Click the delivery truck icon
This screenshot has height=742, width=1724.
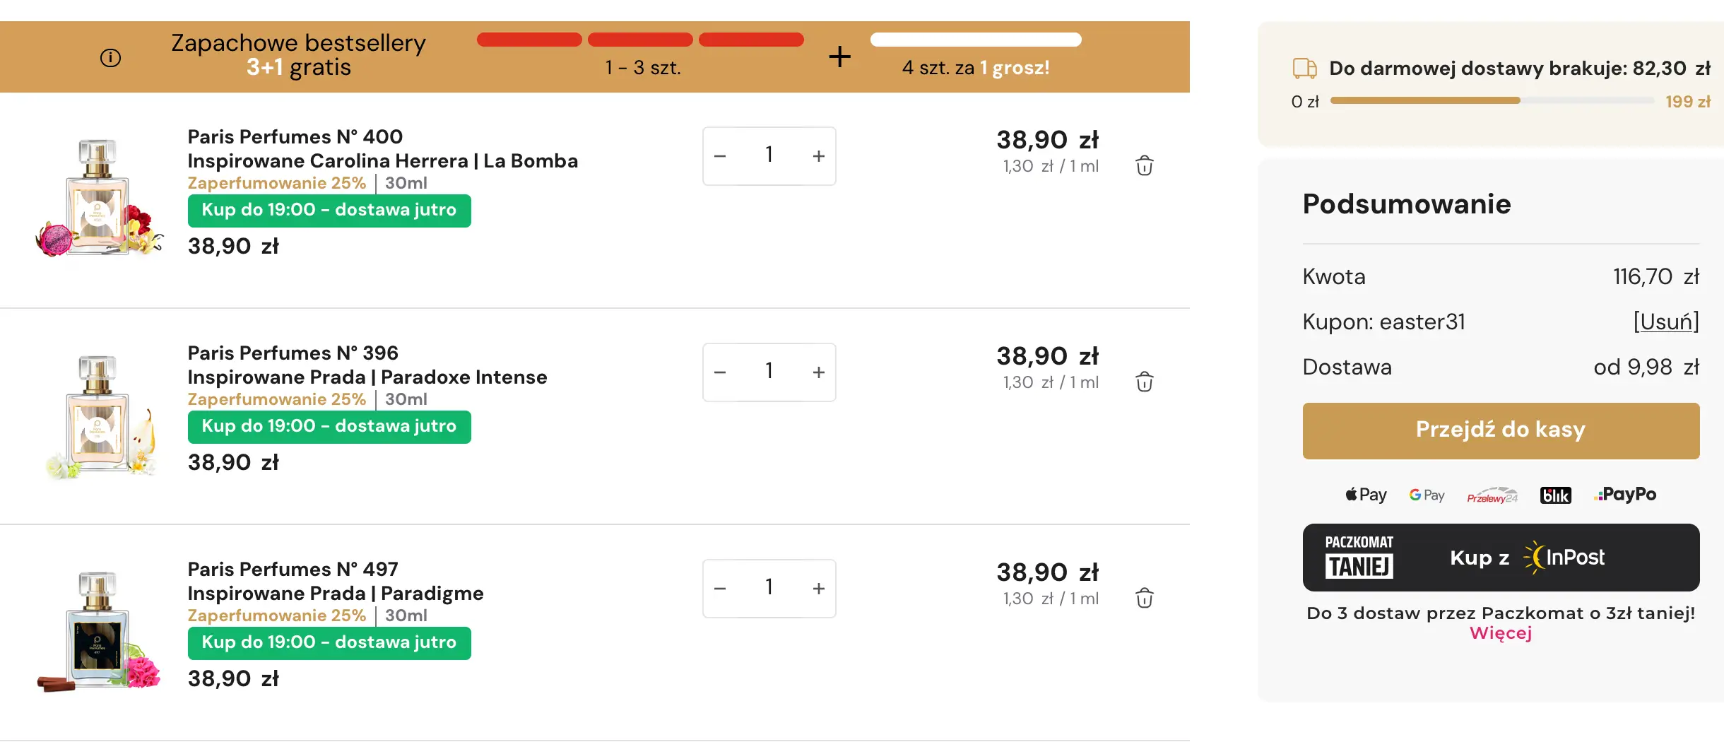click(x=1304, y=69)
